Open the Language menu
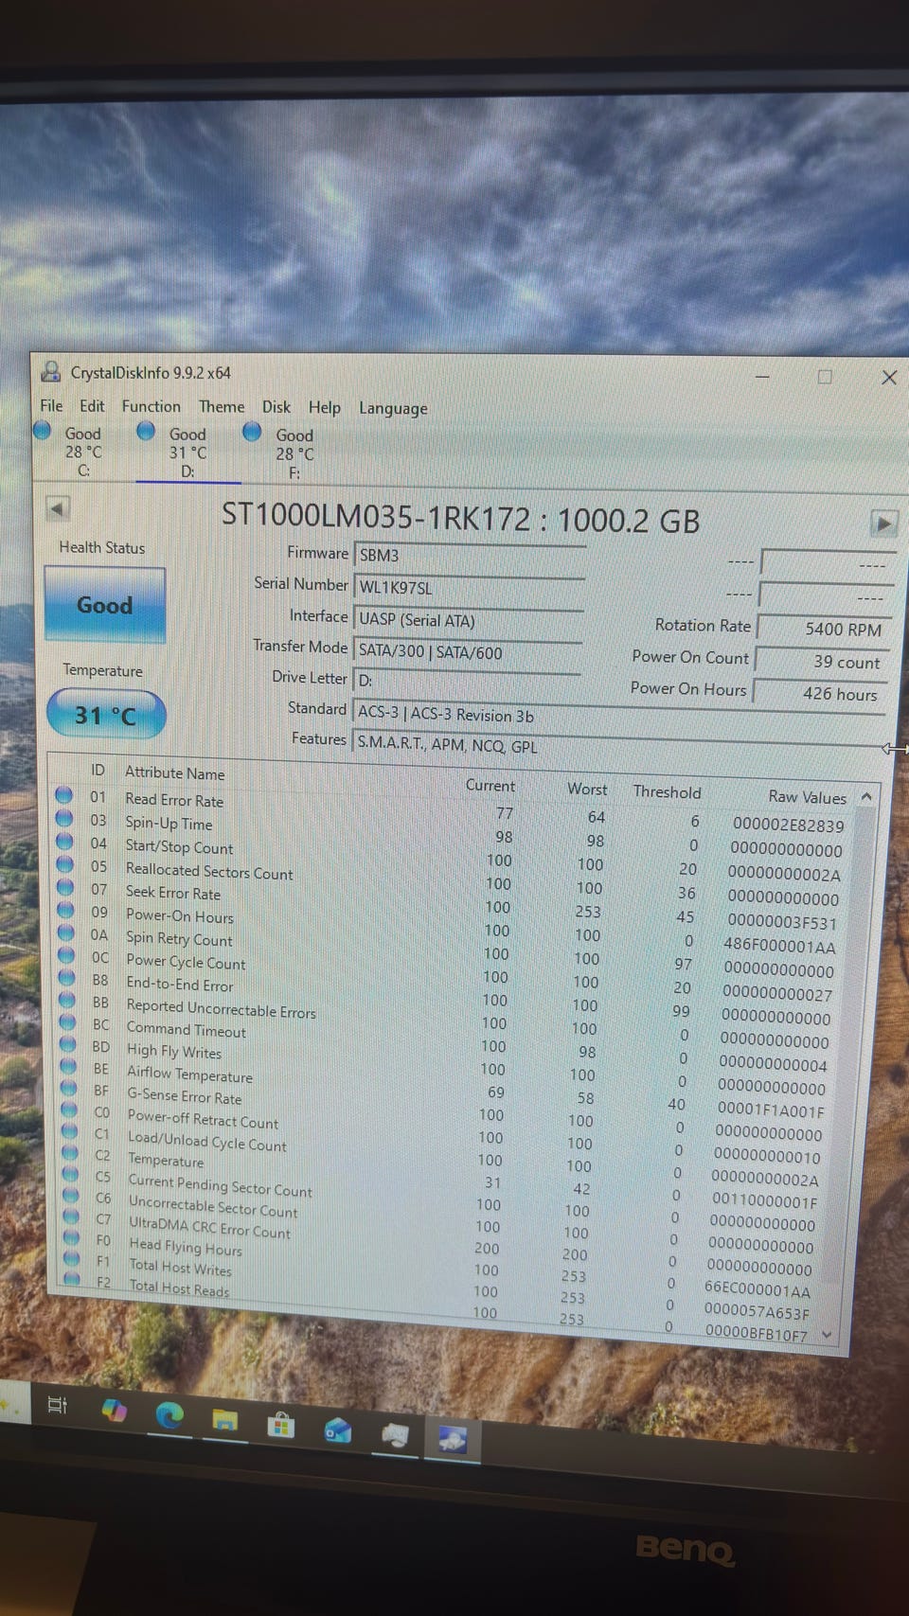The height and width of the screenshot is (1616, 909). pyautogui.click(x=393, y=408)
